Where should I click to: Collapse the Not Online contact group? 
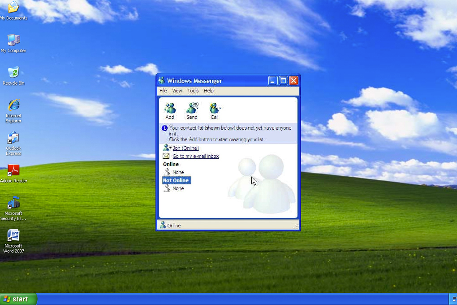pyautogui.click(x=176, y=180)
